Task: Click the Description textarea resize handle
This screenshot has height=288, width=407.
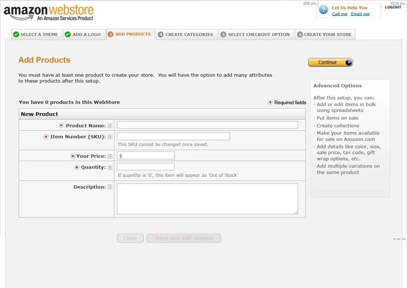Action: pyautogui.click(x=296, y=212)
